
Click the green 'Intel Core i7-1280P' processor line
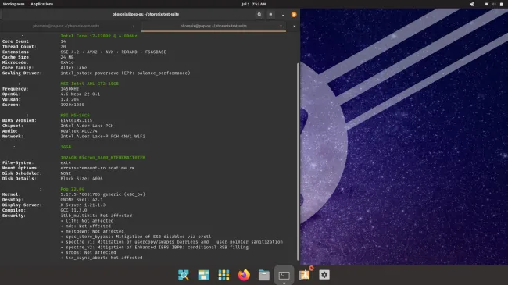(98, 36)
